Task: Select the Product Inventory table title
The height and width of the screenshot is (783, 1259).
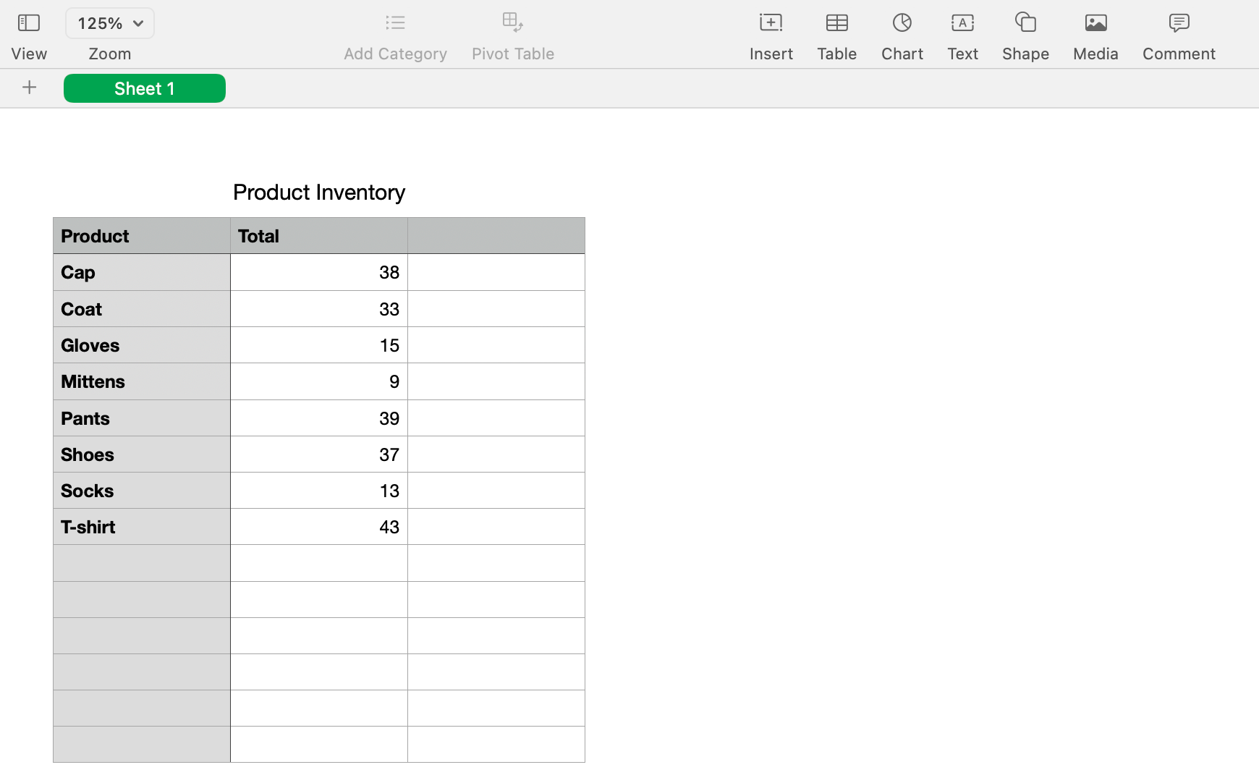Action: 319,192
